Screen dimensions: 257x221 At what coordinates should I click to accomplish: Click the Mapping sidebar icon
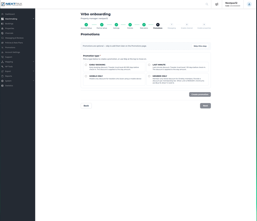2,62
